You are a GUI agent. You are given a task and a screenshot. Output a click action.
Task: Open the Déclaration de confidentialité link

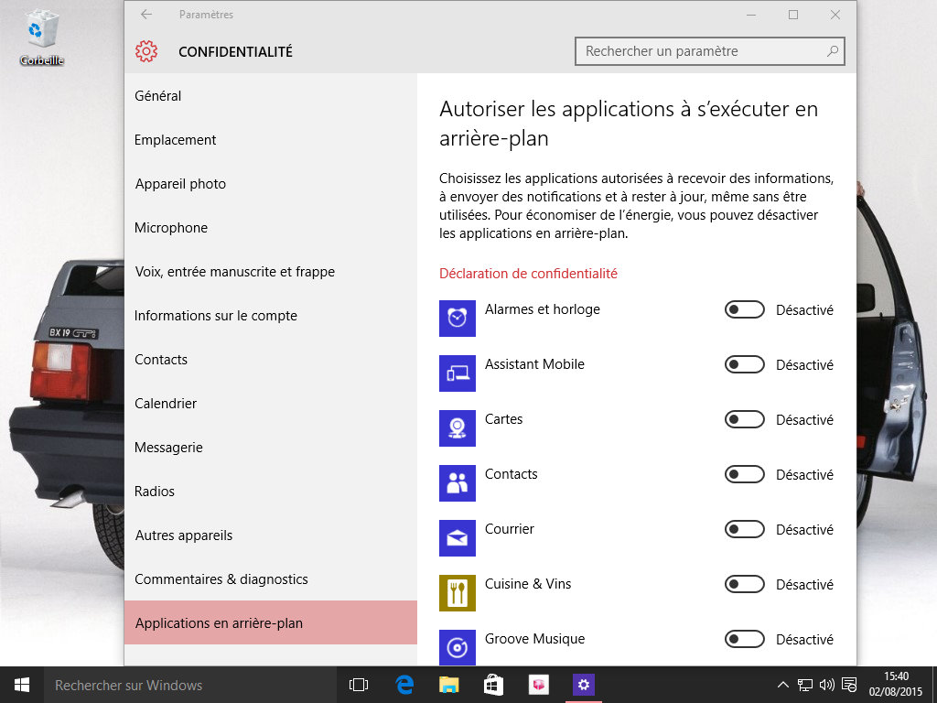point(528,274)
